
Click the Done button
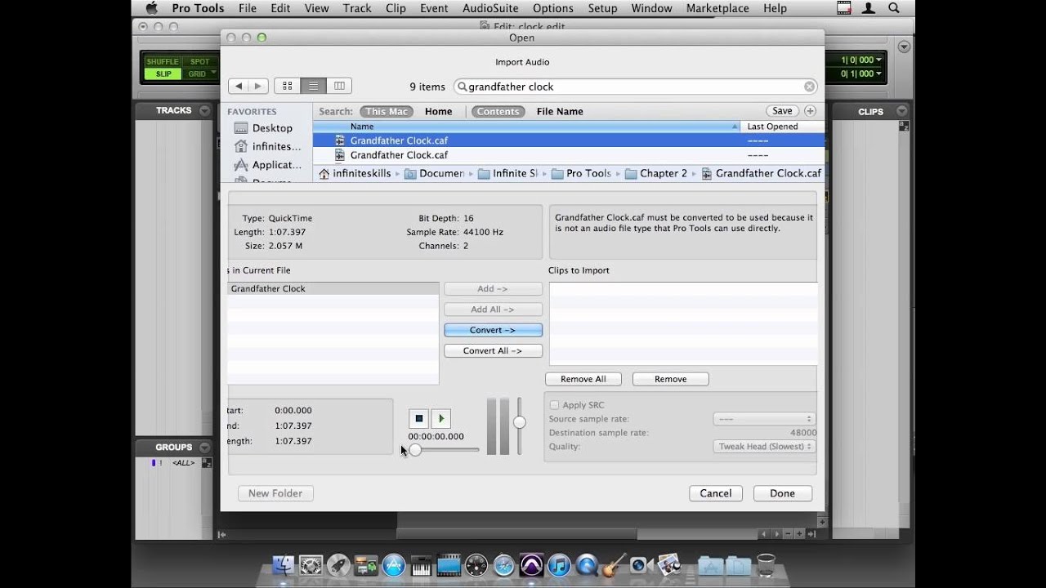click(782, 493)
